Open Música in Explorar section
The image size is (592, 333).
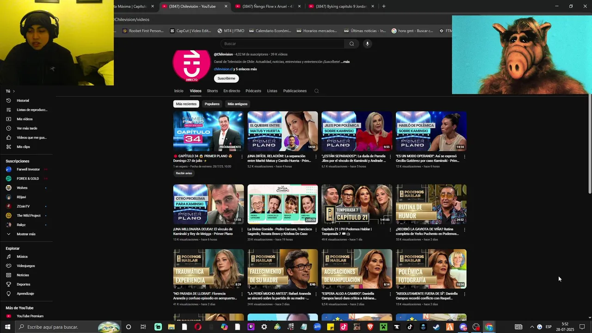(22, 257)
